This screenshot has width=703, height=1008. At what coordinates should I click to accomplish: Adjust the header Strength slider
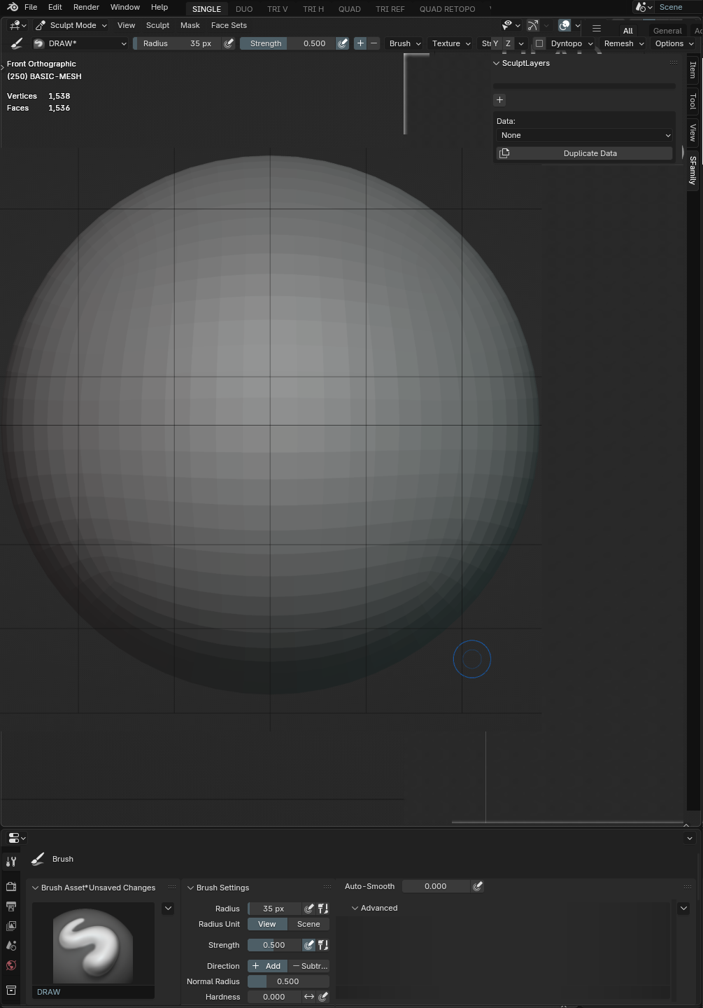(x=287, y=43)
